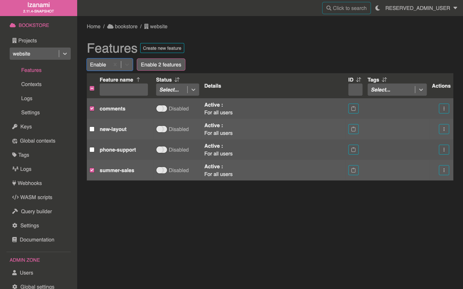Sort features by Status column
Viewport: 463px width, 289px height.
click(x=177, y=80)
